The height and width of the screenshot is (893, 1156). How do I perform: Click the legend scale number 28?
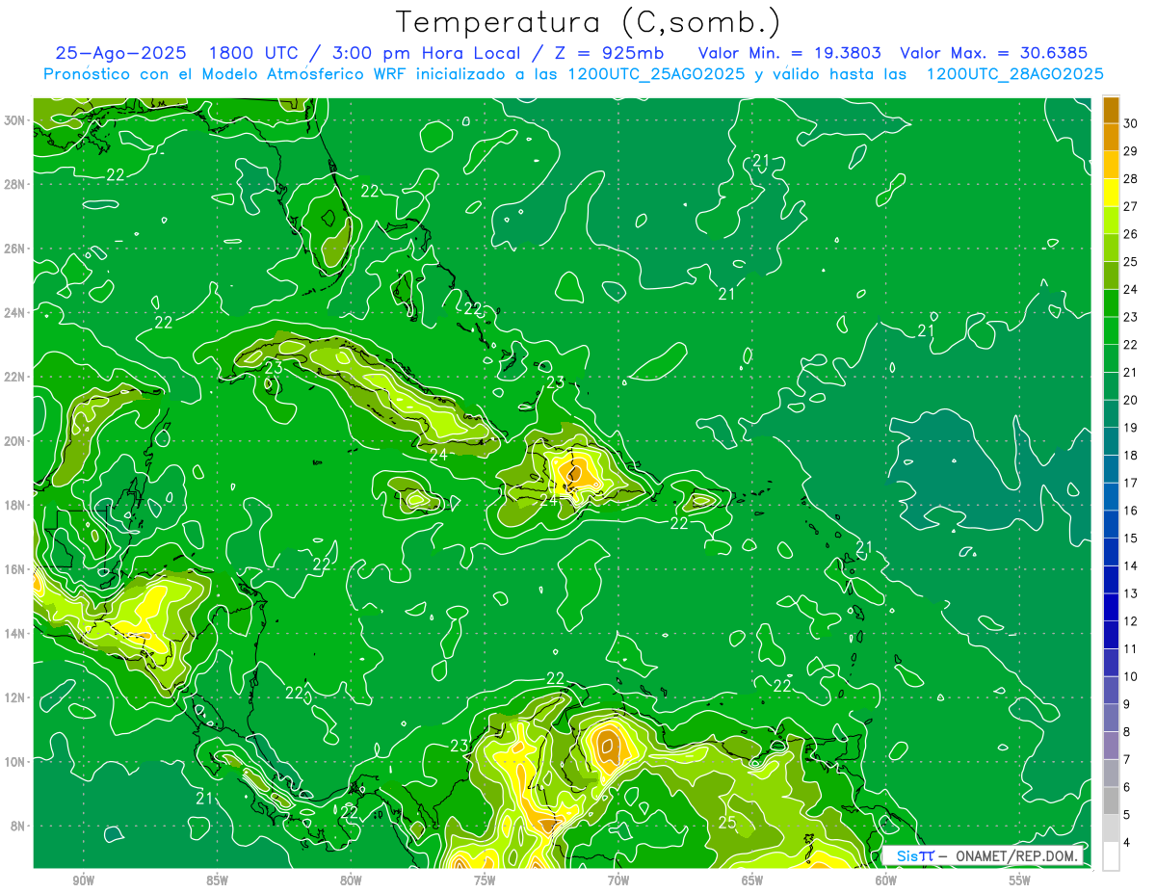point(1131,178)
